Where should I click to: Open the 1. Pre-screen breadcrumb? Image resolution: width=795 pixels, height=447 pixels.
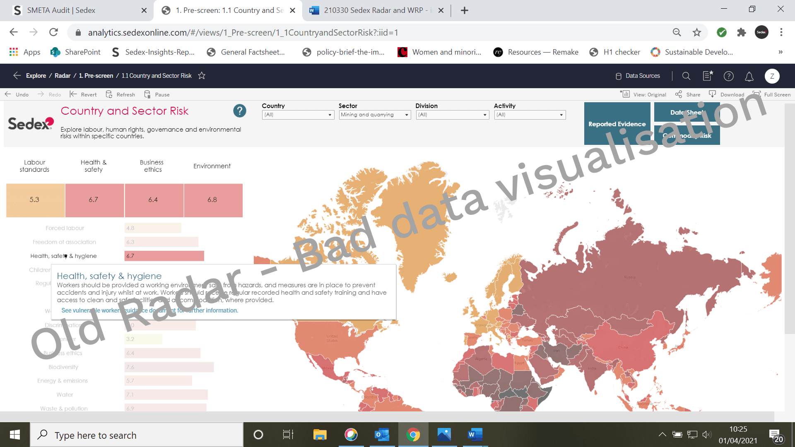point(96,76)
